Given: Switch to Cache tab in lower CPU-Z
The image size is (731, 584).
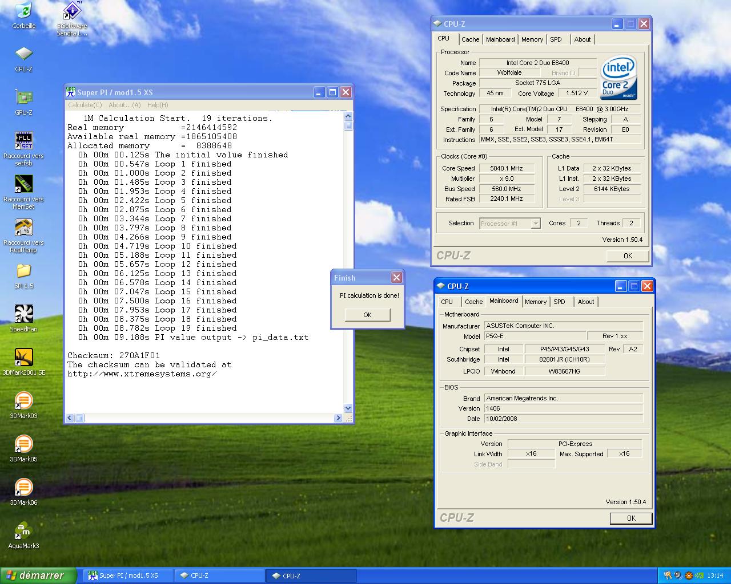Looking at the screenshot, I should click(x=473, y=302).
